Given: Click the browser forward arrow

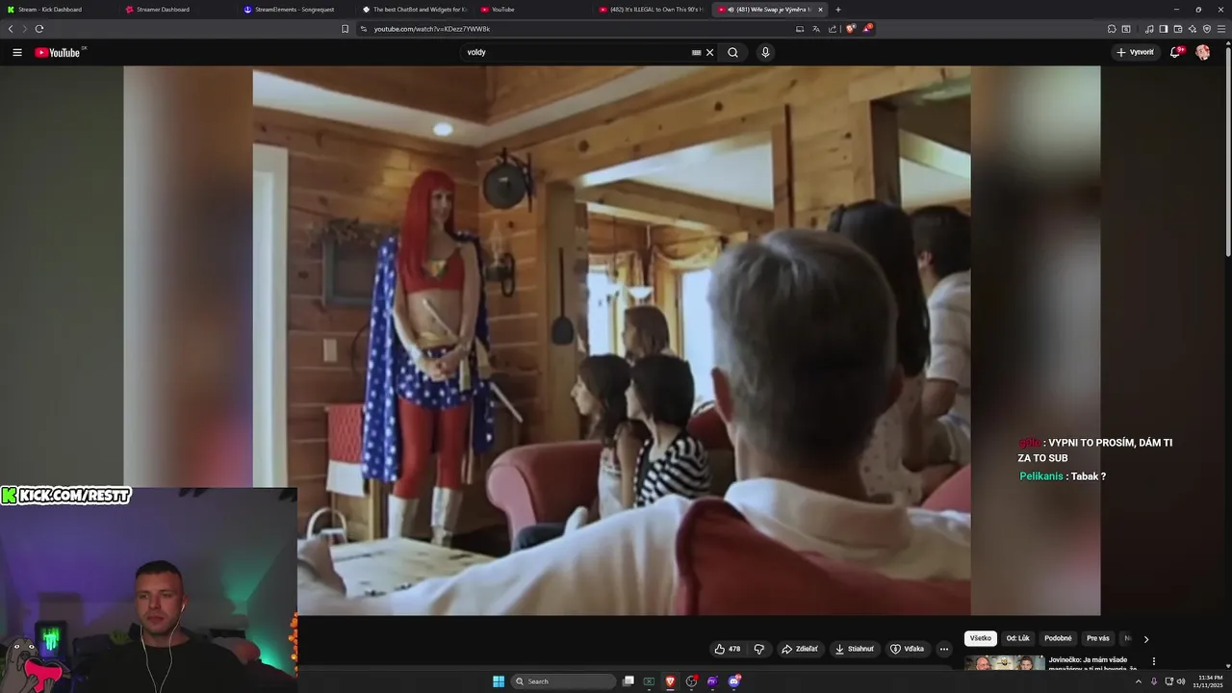Looking at the screenshot, I should pos(25,29).
